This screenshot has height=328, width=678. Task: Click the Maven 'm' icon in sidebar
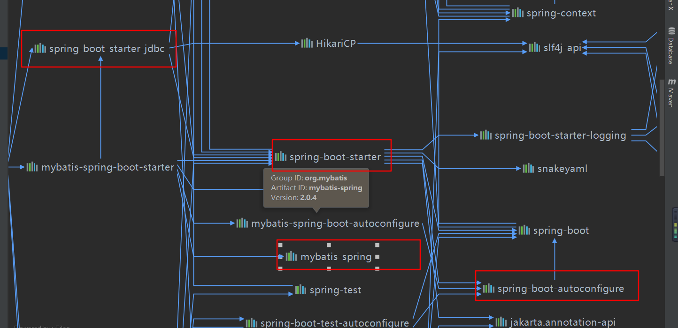pos(671,82)
